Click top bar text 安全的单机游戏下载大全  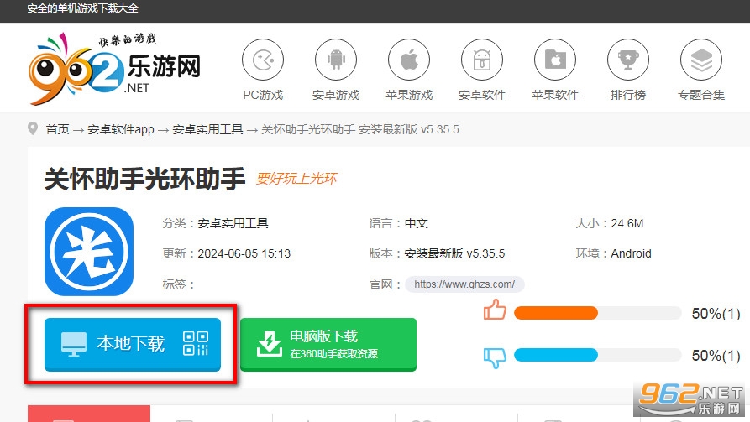(83, 8)
